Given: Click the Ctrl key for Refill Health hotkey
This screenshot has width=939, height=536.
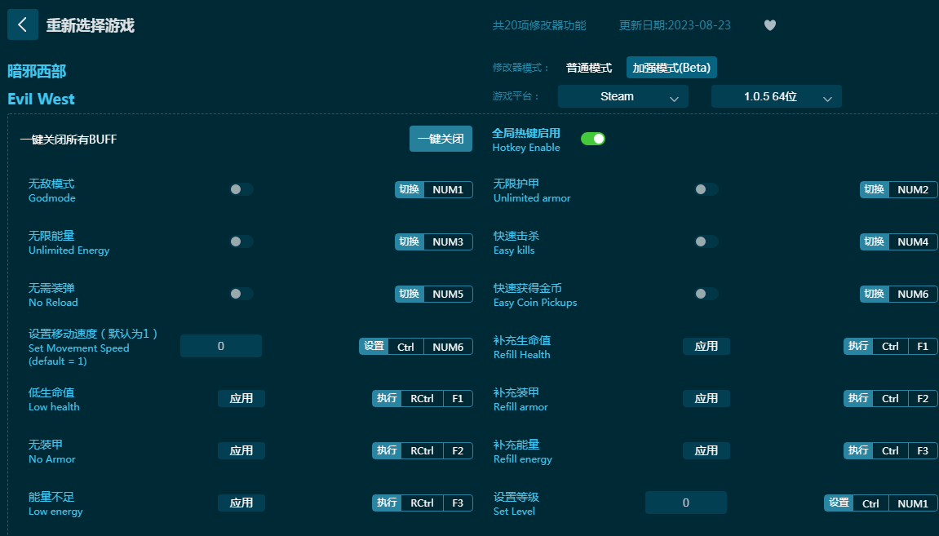Looking at the screenshot, I should pyautogui.click(x=891, y=347).
